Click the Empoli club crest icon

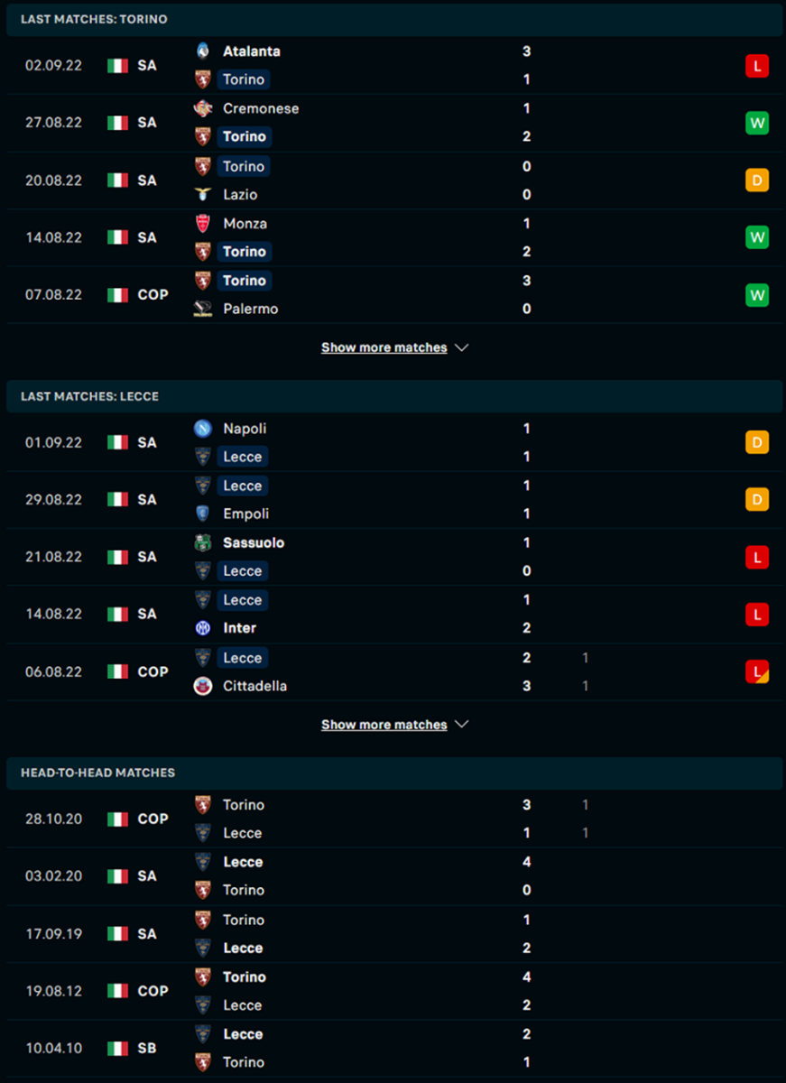(203, 514)
